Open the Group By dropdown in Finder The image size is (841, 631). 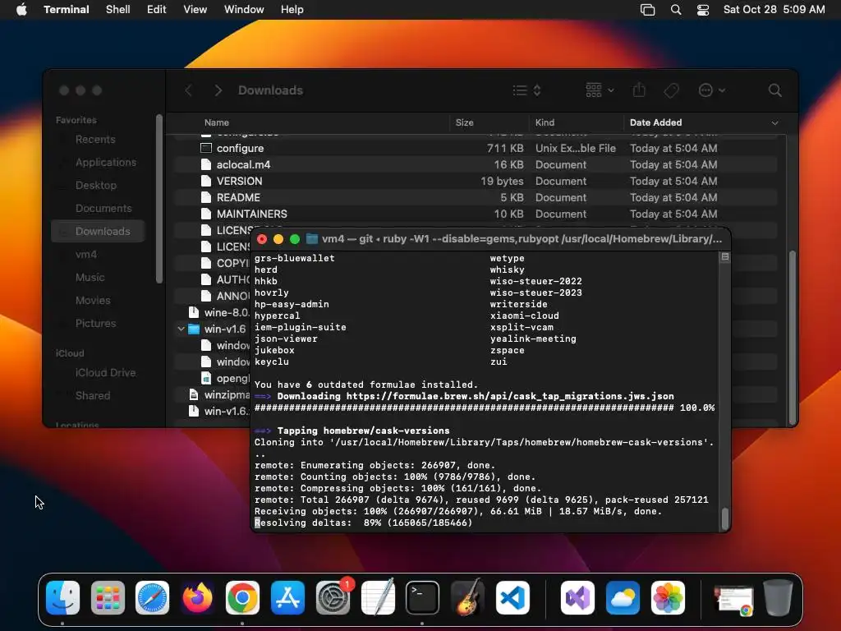[x=600, y=90]
